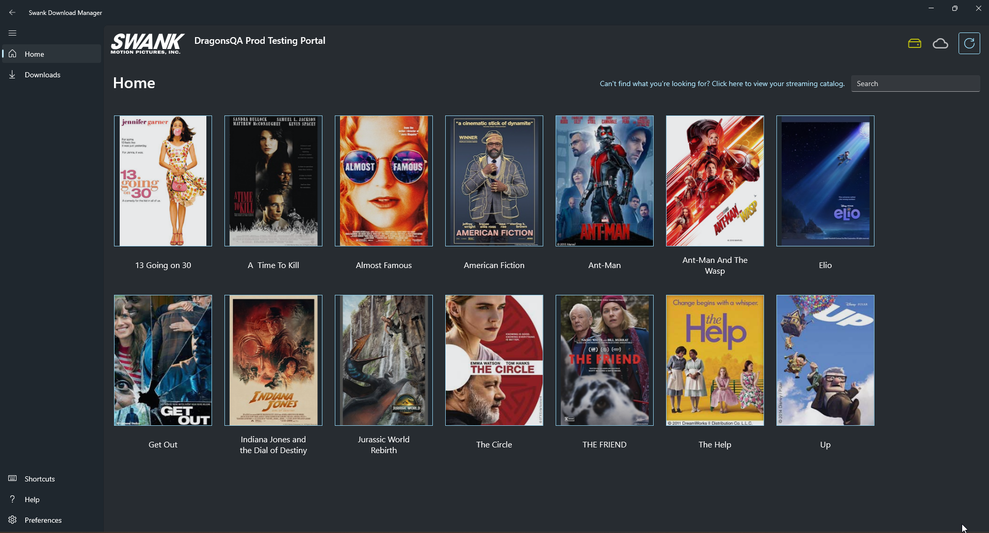Screen dimensions: 989x533
Task: Click the back arrow icon
Action: tap(12, 12)
